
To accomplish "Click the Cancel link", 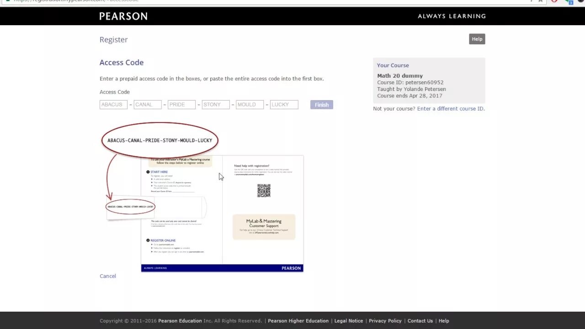I will point(108,276).
